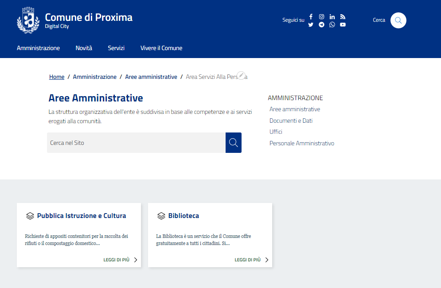Open the Amministrazione menu
The height and width of the screenshot is (288, 441).
pyautogui.click(x=38, y=48)
